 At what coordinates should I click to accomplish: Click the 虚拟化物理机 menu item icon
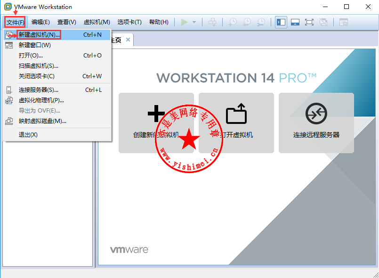tap(9, 100)
